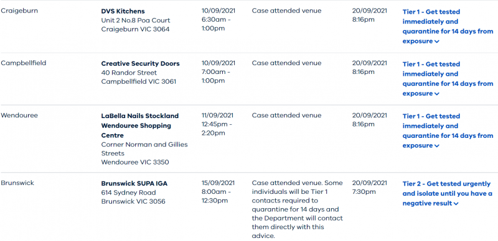498x241 pixels.
Task: Click the Craigeburn suburb cell
Action: (x=19, y=11)
